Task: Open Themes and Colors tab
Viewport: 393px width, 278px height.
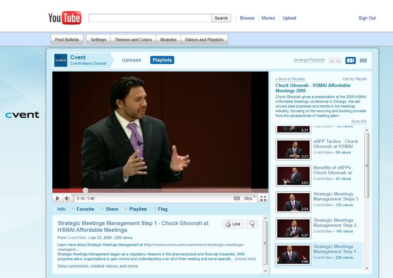Action: tap(133, 40)
